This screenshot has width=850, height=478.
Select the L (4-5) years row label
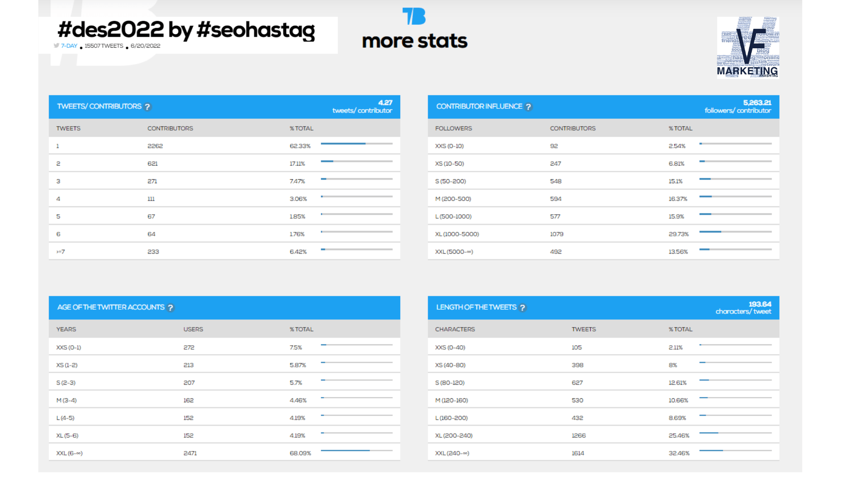tap(66, 418)
